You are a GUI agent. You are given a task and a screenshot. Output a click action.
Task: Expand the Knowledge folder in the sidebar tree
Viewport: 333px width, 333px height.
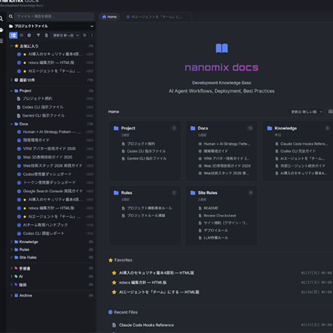coord(11,242)
